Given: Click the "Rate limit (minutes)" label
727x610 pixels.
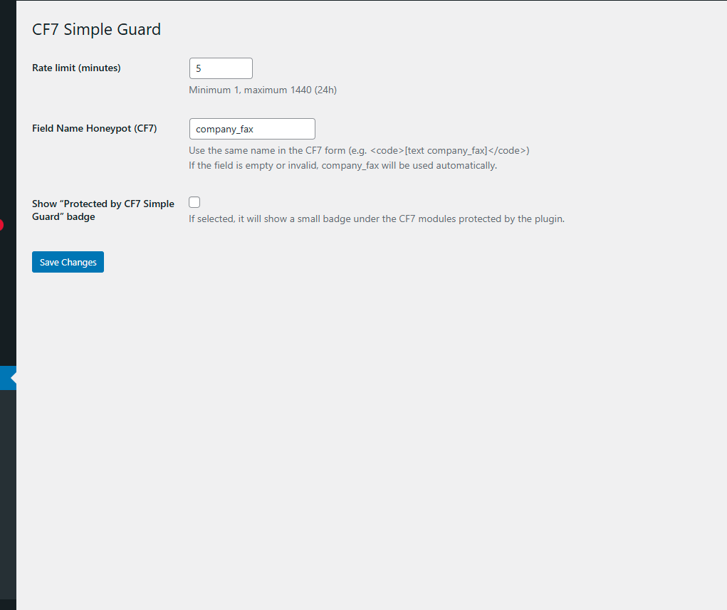Looking at the screenshot, I should [76, 68].
